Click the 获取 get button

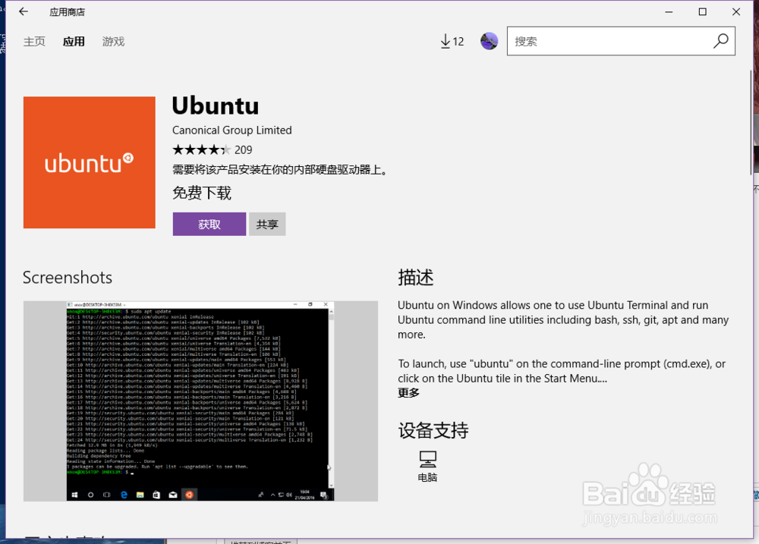coord(209,224)
